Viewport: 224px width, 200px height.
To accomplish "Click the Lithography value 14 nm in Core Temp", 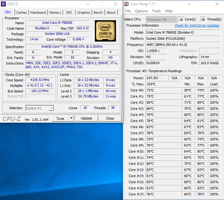I will [210, 57].
